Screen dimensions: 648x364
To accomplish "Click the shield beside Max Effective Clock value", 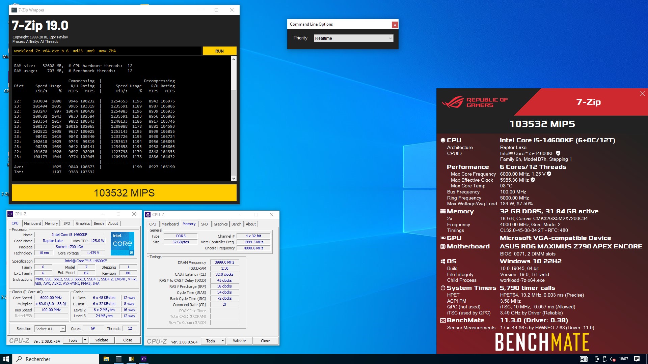I will (x=533, y=180).
